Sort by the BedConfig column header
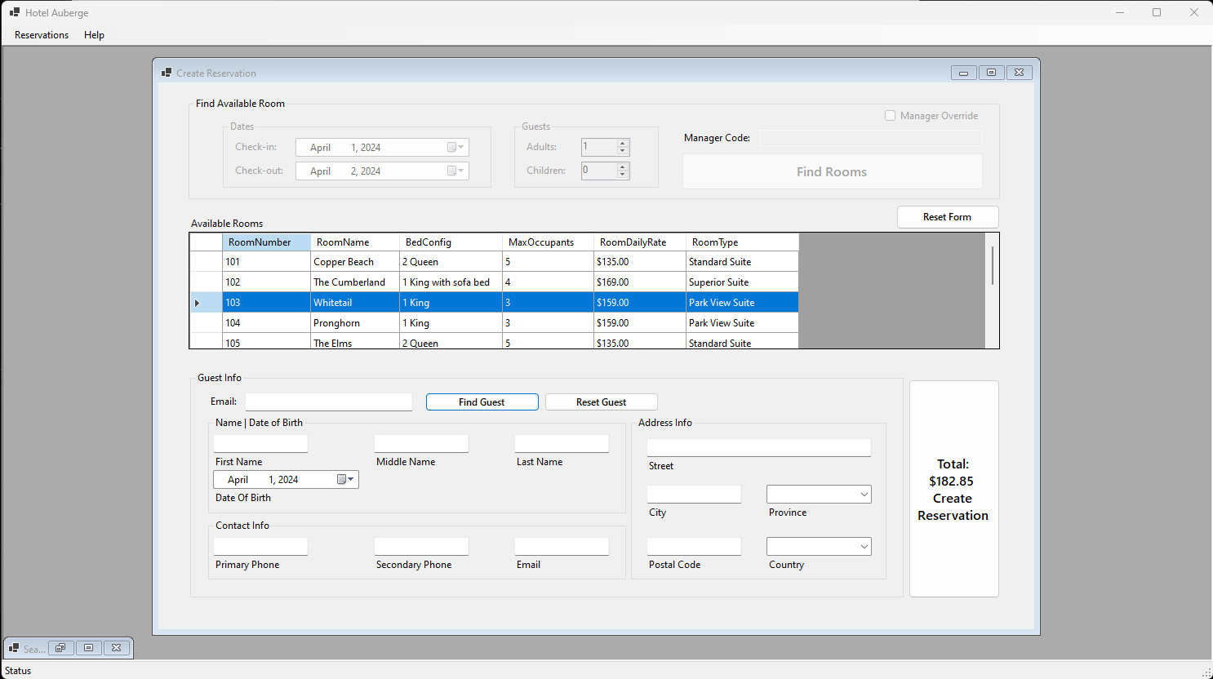Viewport: 1213px width, 679px height. point(451,242)
